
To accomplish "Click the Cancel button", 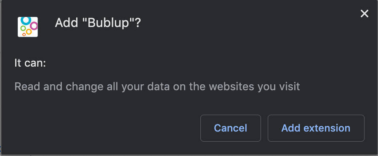I will point(231,128).
